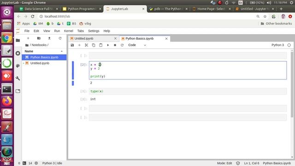This screenshot has height=166, width=295.
Task: Go back with the browser back arrow
Action: click(18, 17)
